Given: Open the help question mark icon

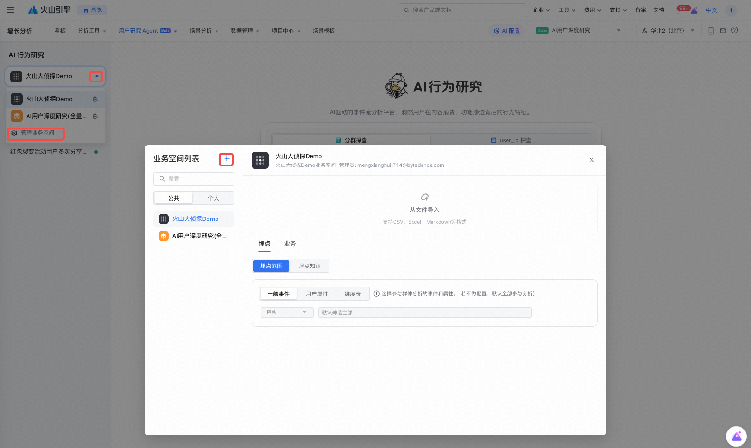Looking at the screenshot, I should [x=734, y=30].
